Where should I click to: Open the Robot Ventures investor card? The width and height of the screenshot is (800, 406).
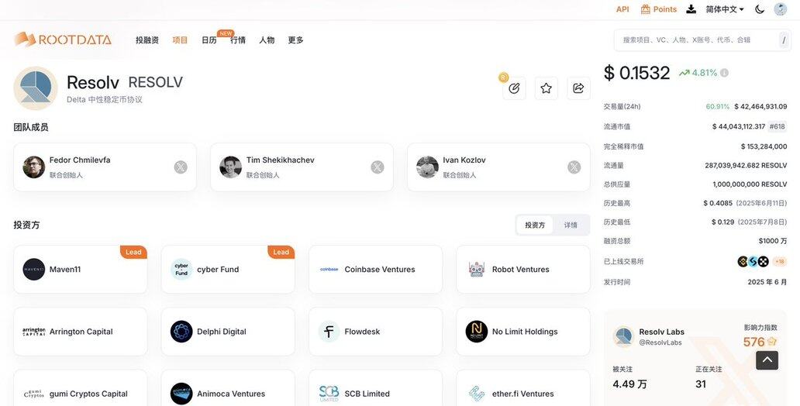pos(523,270)
